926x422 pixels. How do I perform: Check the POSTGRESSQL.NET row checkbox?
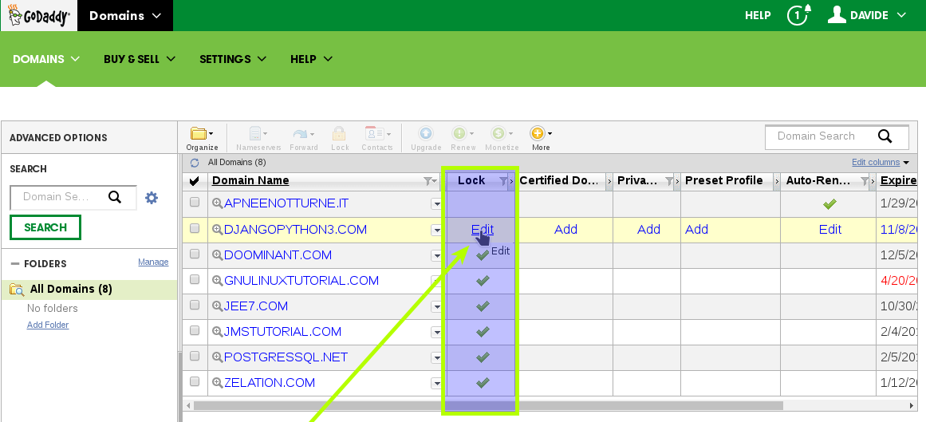coord(195,356)
